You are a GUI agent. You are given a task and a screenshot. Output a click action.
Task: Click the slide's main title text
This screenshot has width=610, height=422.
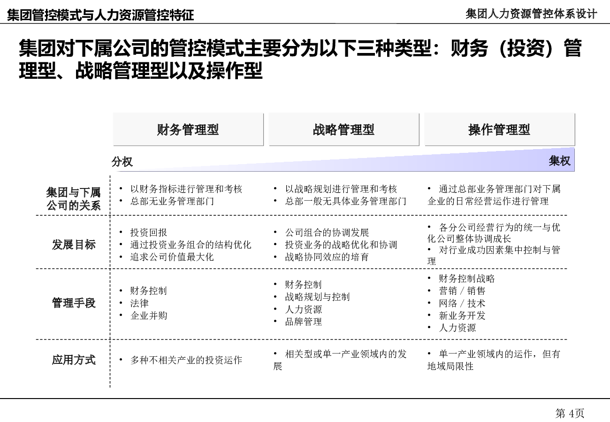tap(300, 60)
